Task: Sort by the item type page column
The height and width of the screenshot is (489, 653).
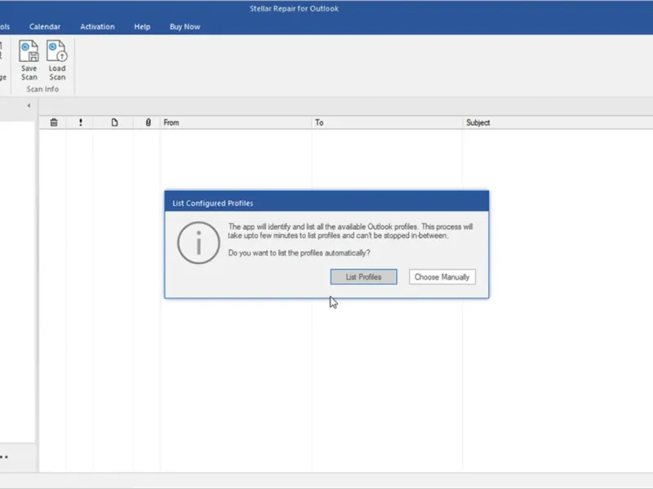Action: point(114,123)
